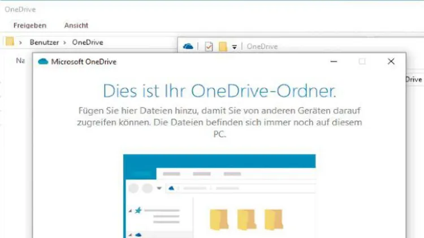Select Benutzer in the address breadcrumb
The image size is (424, 238).
tap(44, 42)
